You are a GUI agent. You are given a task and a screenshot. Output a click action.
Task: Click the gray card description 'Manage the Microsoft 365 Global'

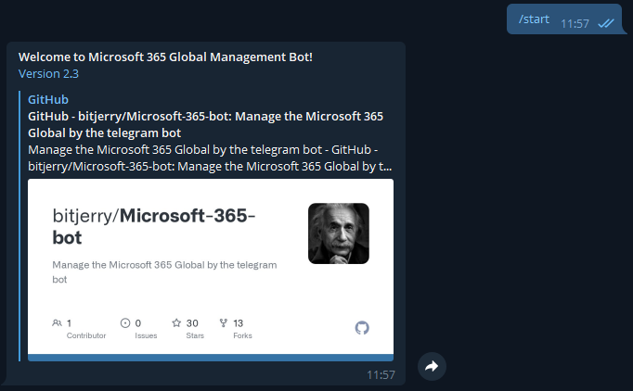(x=164, y=272)
